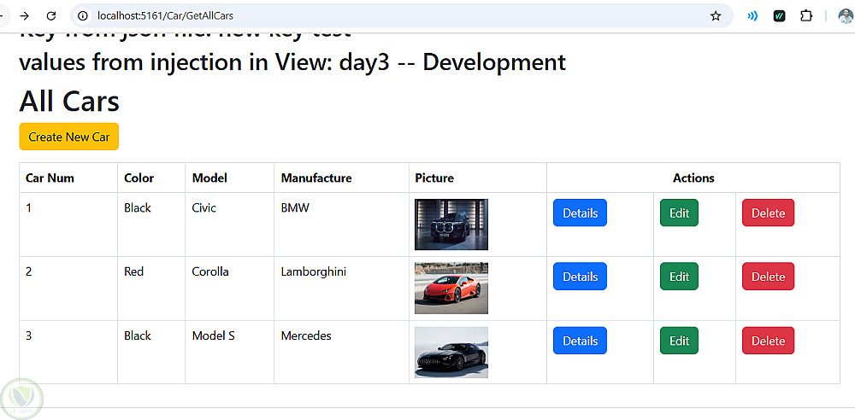Open the profile avatar in browser toolbar

point(846,16)
